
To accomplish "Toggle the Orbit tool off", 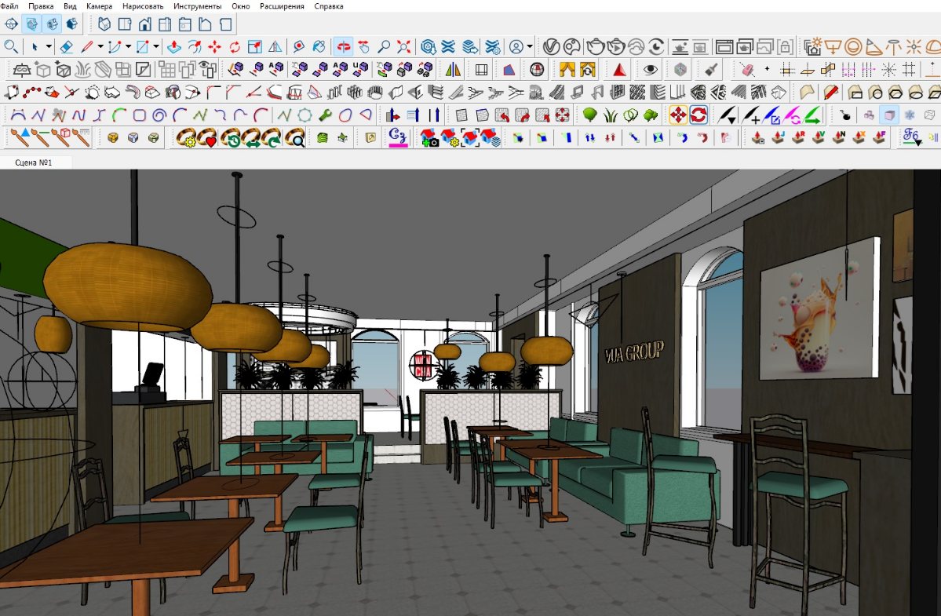I will point(343,47).
